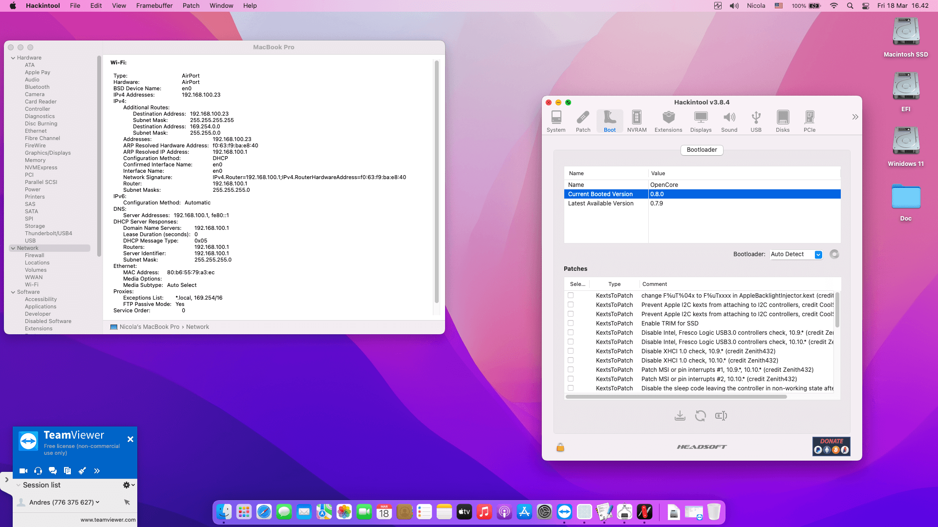Open Safari from the Dock
Image resolution: width=938 pixels, height=527 pixels.
pos(264,512)
